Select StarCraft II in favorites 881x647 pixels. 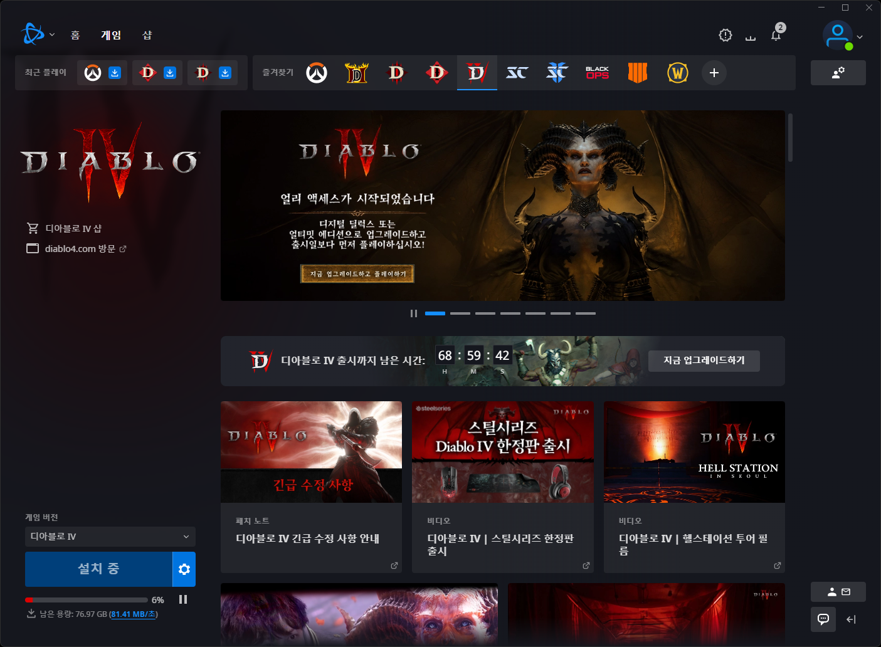(557, 73)
